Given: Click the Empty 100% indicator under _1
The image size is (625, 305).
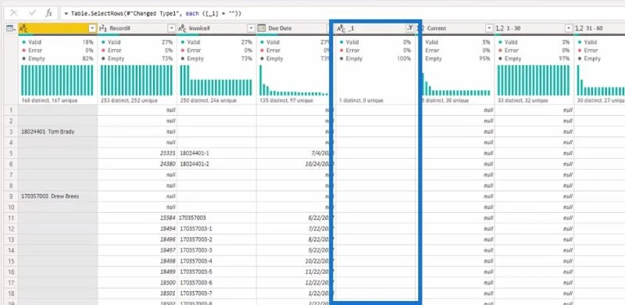Looking at the screenshot, I should click(375, 59).
